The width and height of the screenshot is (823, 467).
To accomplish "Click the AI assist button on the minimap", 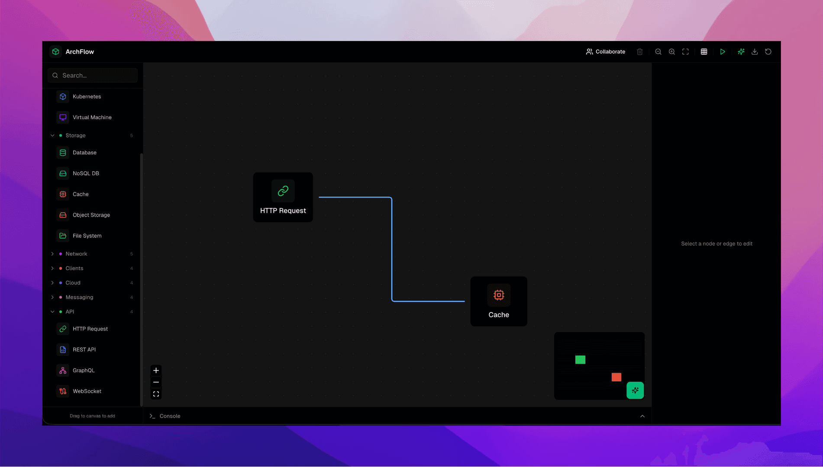I will pyautogui.click(x=635, y=390).
